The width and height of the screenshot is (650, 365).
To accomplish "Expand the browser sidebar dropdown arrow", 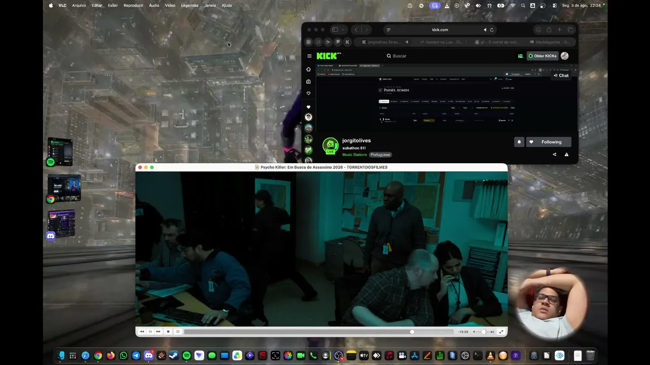I will point(343,30).
